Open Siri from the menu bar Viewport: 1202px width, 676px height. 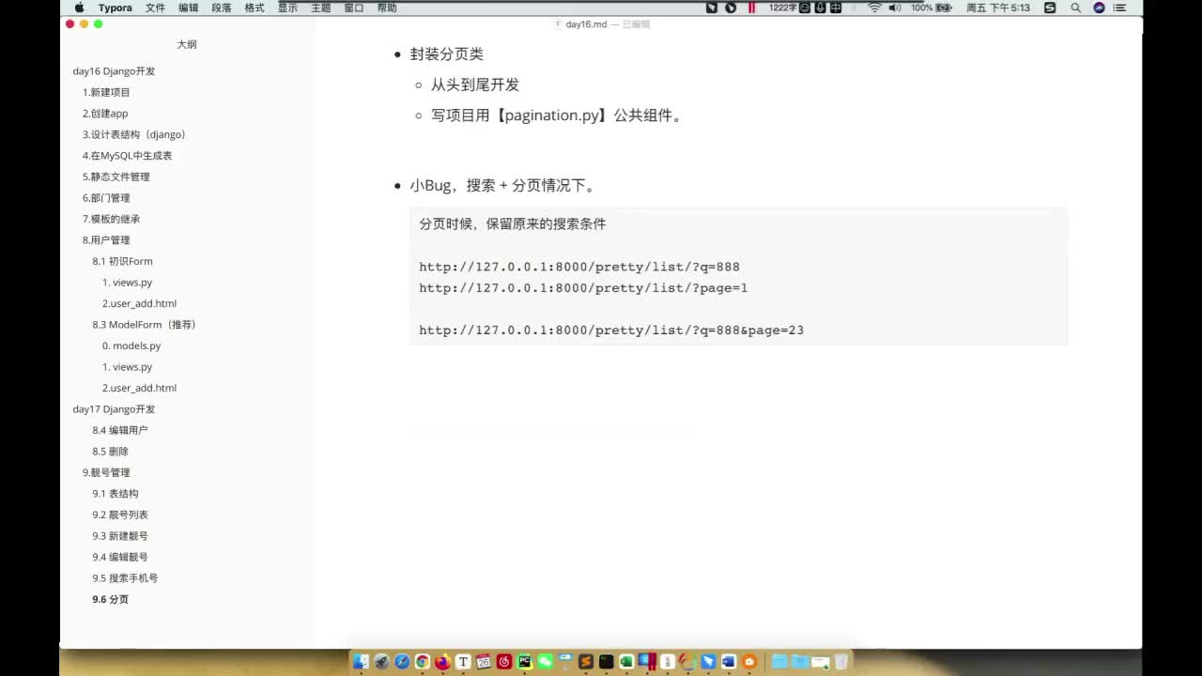[1099, 8]
